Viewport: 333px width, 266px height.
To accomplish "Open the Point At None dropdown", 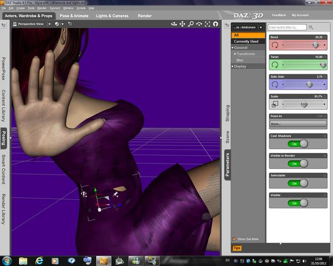I will [298, 124].
